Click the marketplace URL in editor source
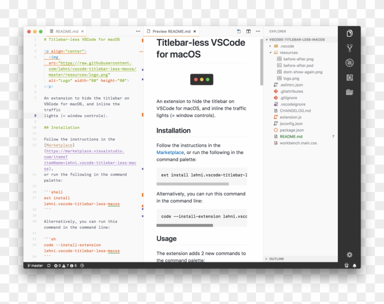Image resolution: width=384 pixels, height=304 pixels. [90, 160]
